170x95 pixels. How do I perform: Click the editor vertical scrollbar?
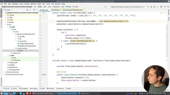point(167,41)
